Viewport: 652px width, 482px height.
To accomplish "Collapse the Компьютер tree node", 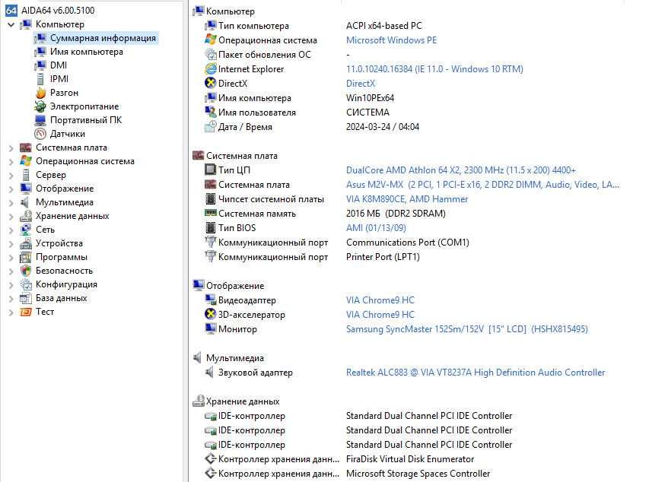I will [x=11, y=25].
